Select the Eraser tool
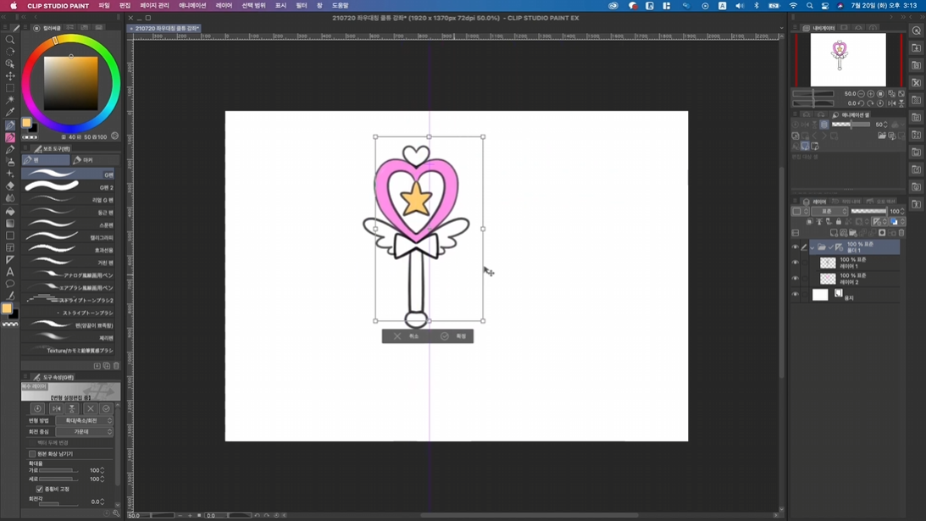Image resolution: width=926 pixels, height=521 pixels. [x=10, y=186]
